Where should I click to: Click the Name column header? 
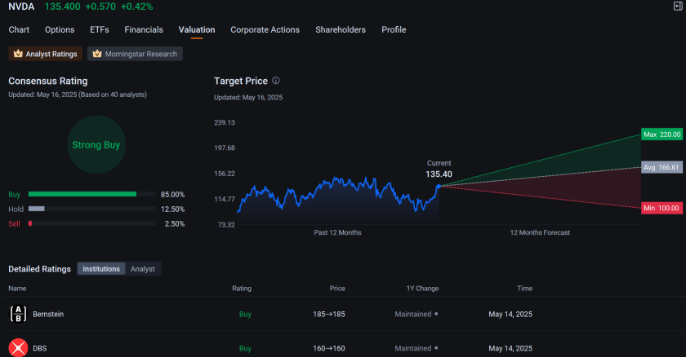(x=17, y=288)
